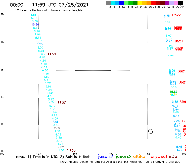
Task: Click the 1137 time stamp label
Action: tap(62, 102)
